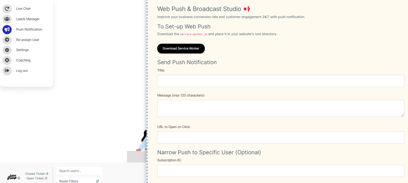Open the Live Chat icon

[x=7, y=9]
